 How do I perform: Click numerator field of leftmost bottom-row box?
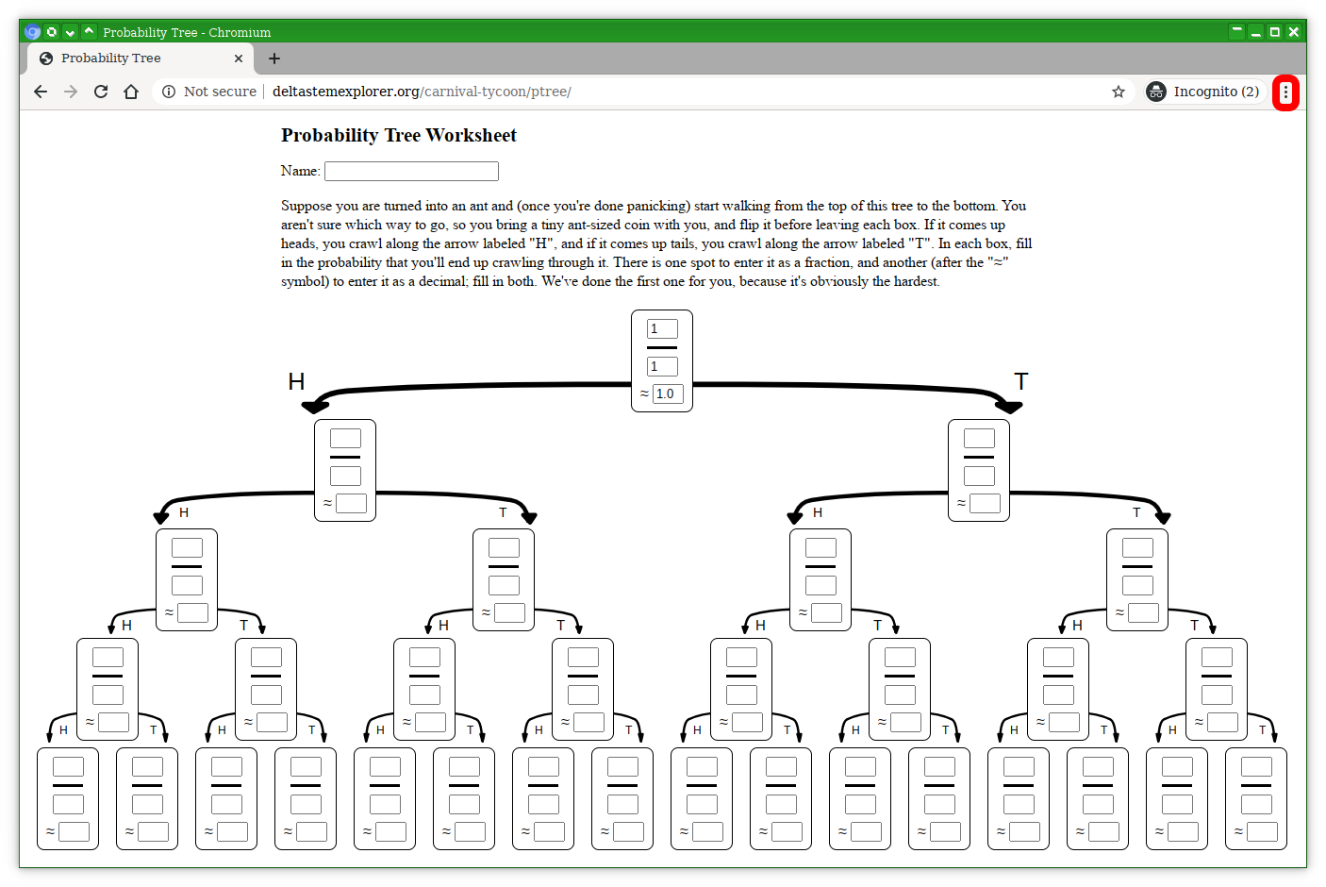(68, 766)
